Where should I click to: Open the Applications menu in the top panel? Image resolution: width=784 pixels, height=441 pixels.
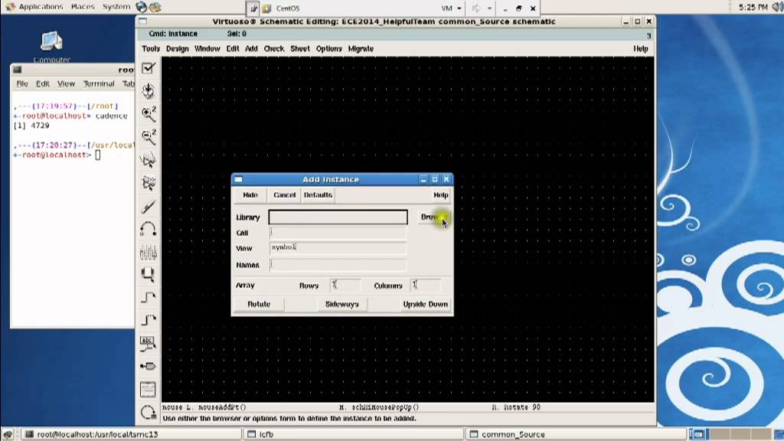41,6
